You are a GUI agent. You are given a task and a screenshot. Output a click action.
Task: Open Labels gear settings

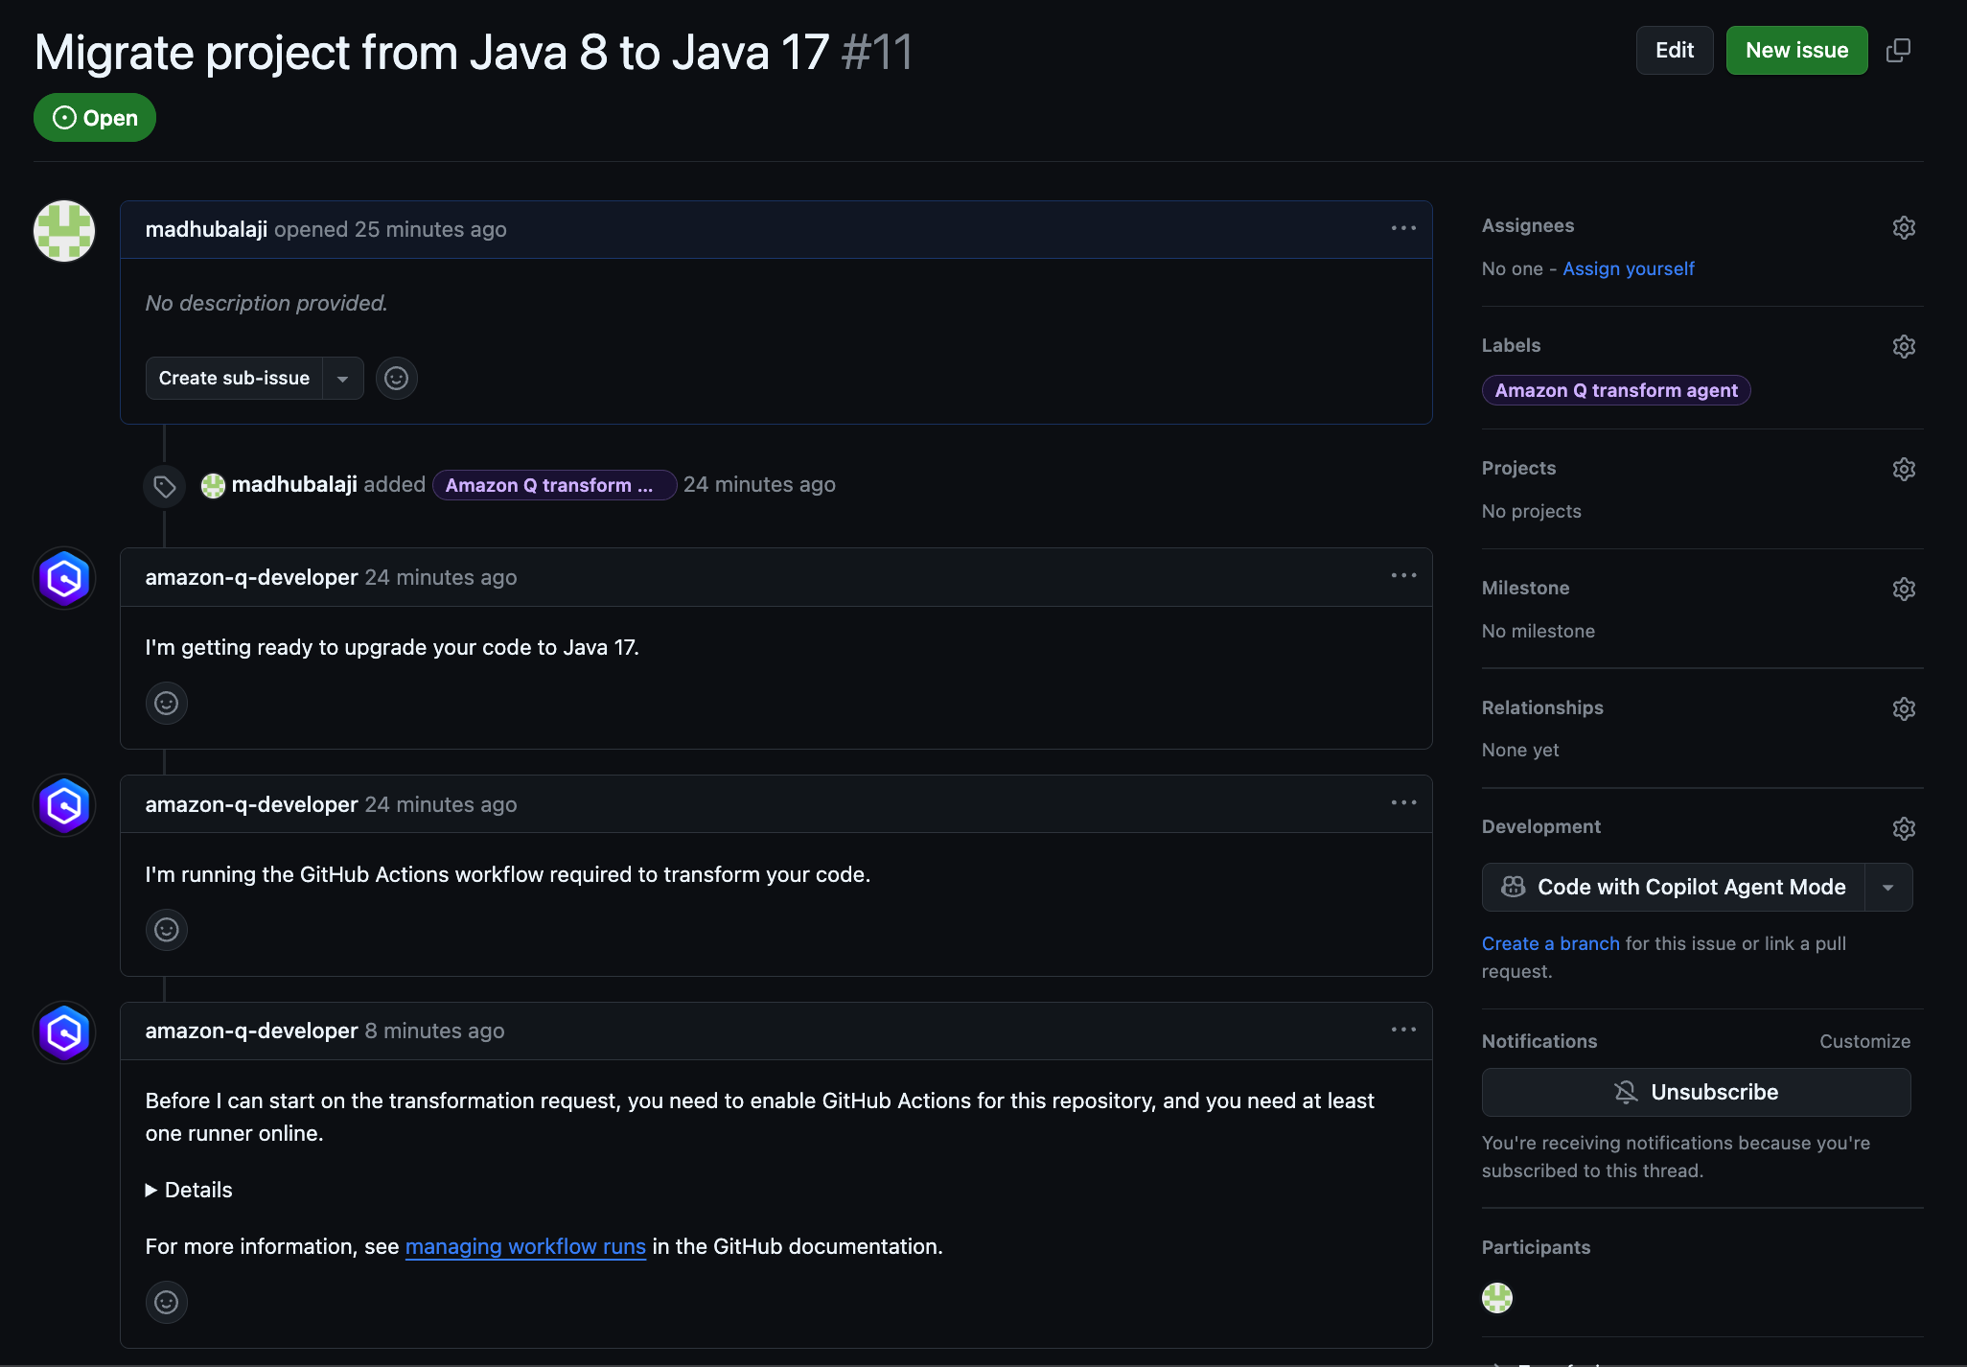click(x=1904, y=346)
